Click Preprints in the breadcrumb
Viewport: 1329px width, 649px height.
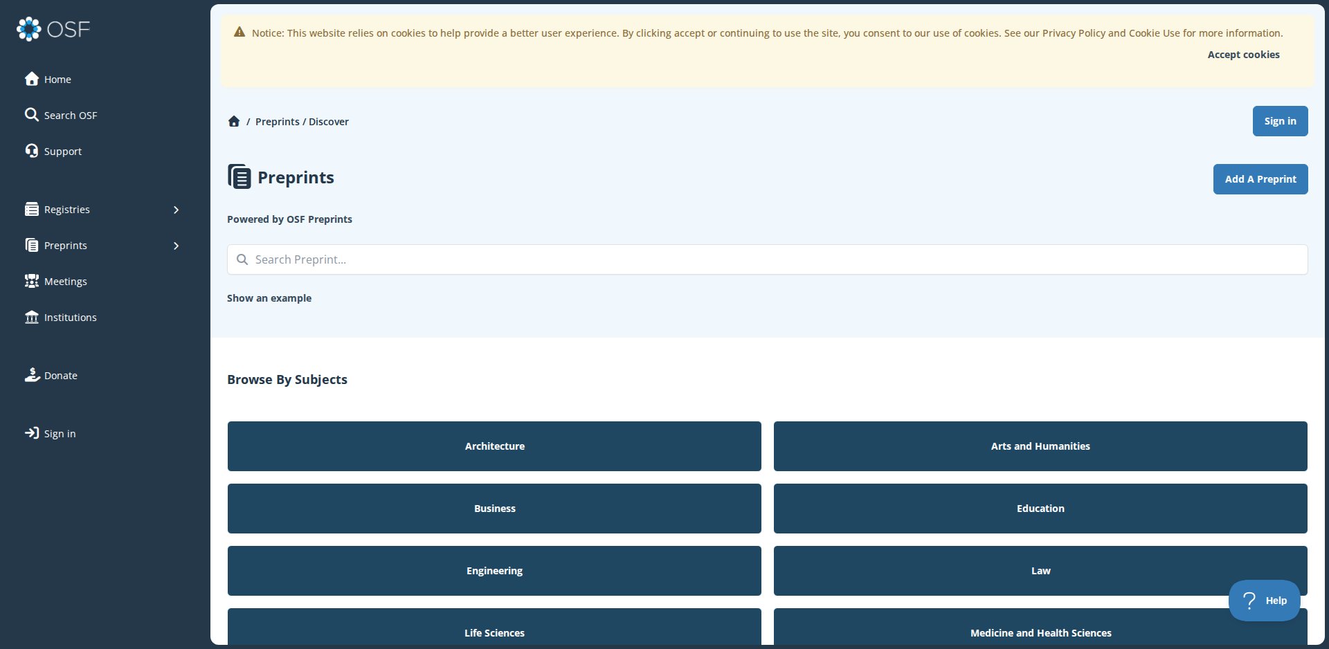point(278,122)
